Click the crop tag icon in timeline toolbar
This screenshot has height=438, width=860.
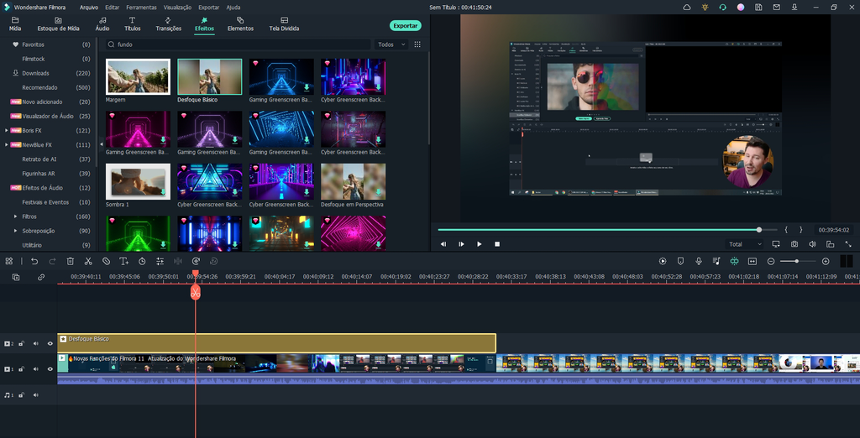pyautogui.click(x=107, y=262)
